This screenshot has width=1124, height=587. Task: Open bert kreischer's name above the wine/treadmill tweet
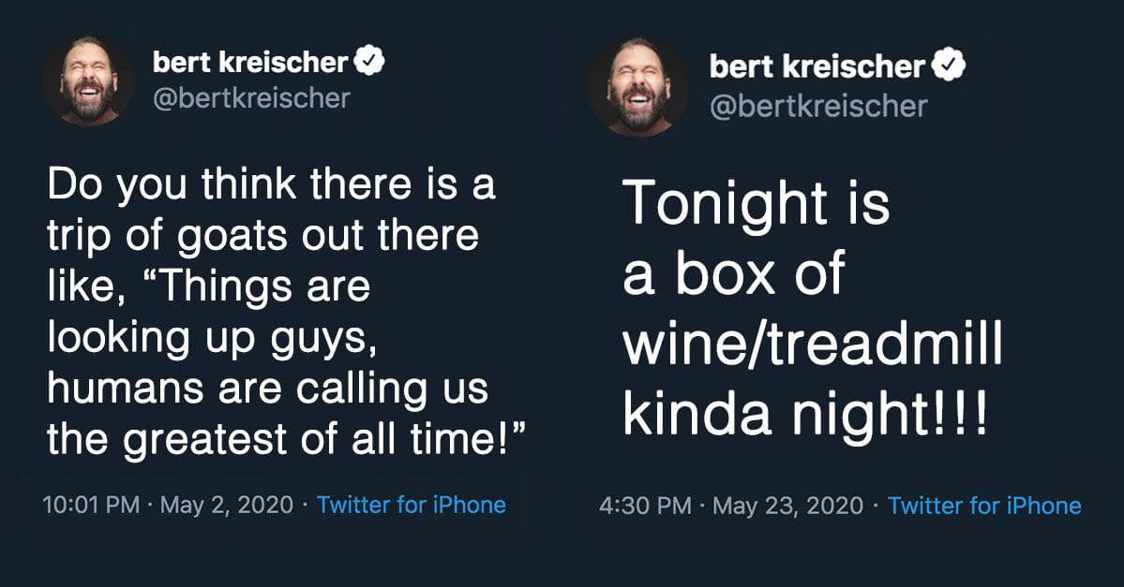[817, 66]
